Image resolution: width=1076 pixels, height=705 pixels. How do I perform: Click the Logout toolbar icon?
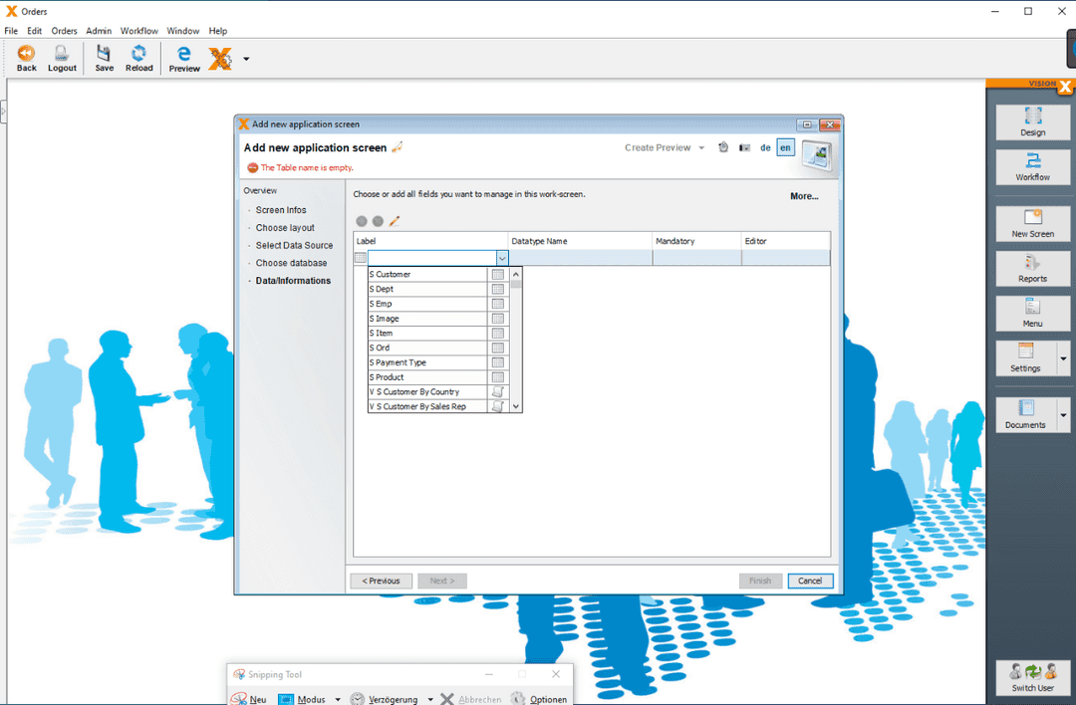[62, 57]
